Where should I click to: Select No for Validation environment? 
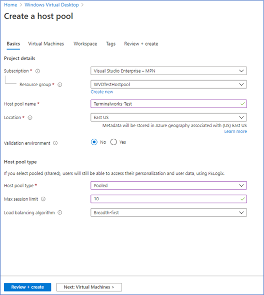click(x=94, y=142)
